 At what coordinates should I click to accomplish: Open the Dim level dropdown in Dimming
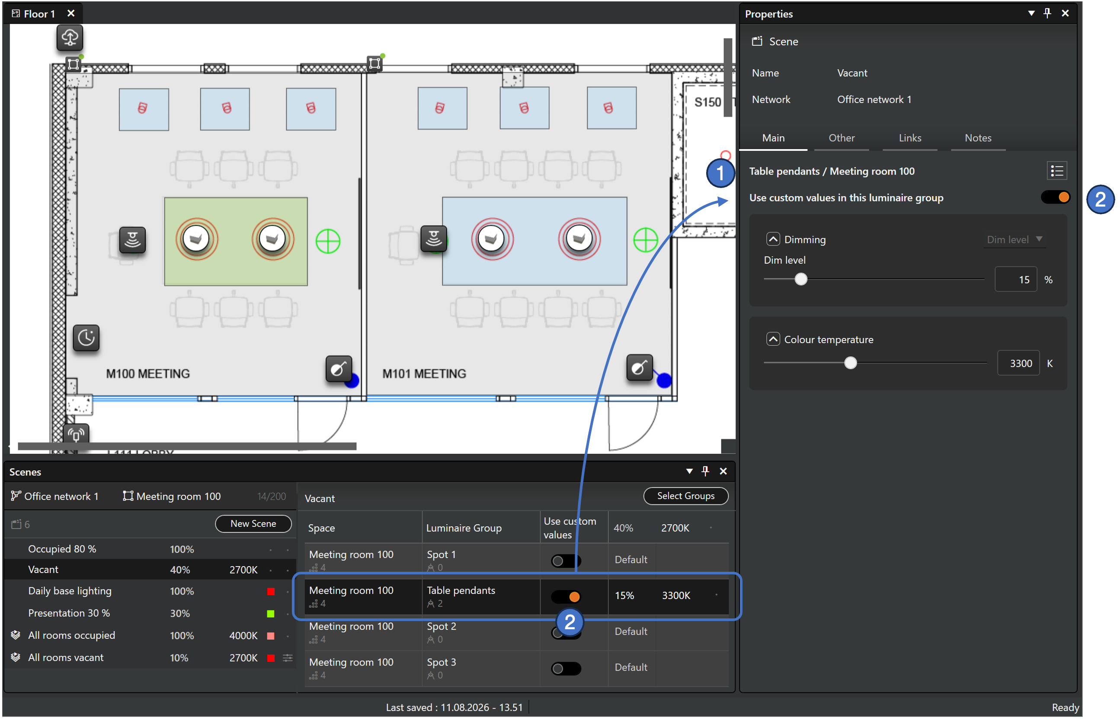[1014, 239]
